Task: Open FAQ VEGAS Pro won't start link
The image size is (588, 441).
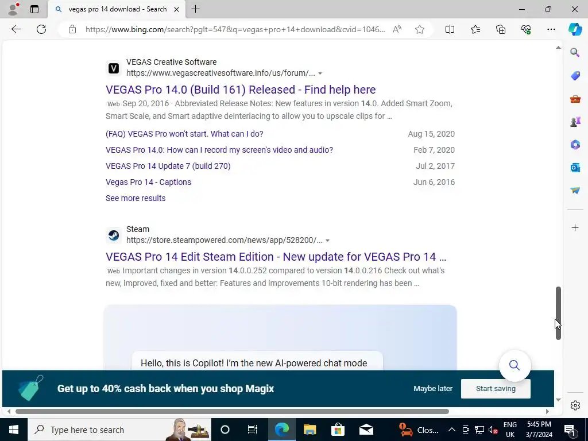Action: tap(184, 134)
